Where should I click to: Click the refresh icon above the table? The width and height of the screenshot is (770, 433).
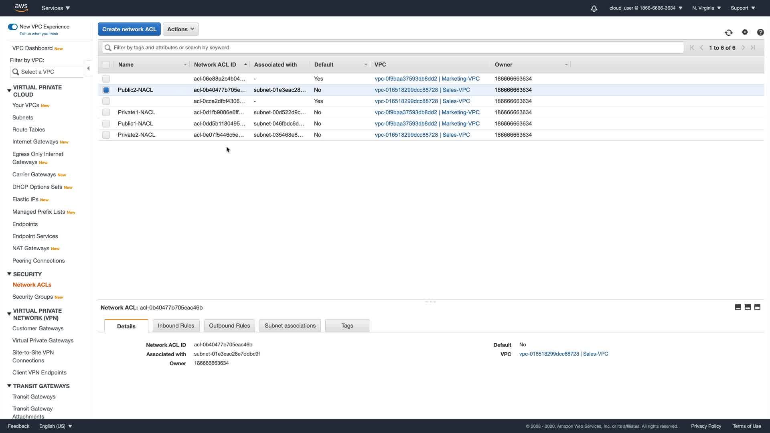(x=728, y=32)
